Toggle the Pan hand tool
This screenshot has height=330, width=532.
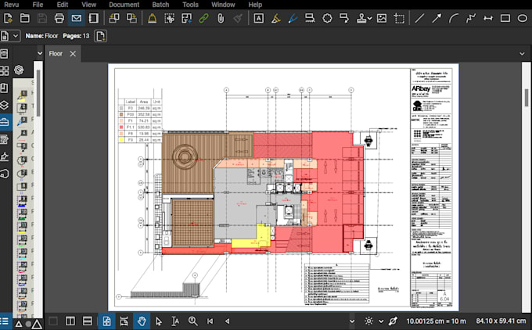(x=142, y=321)
